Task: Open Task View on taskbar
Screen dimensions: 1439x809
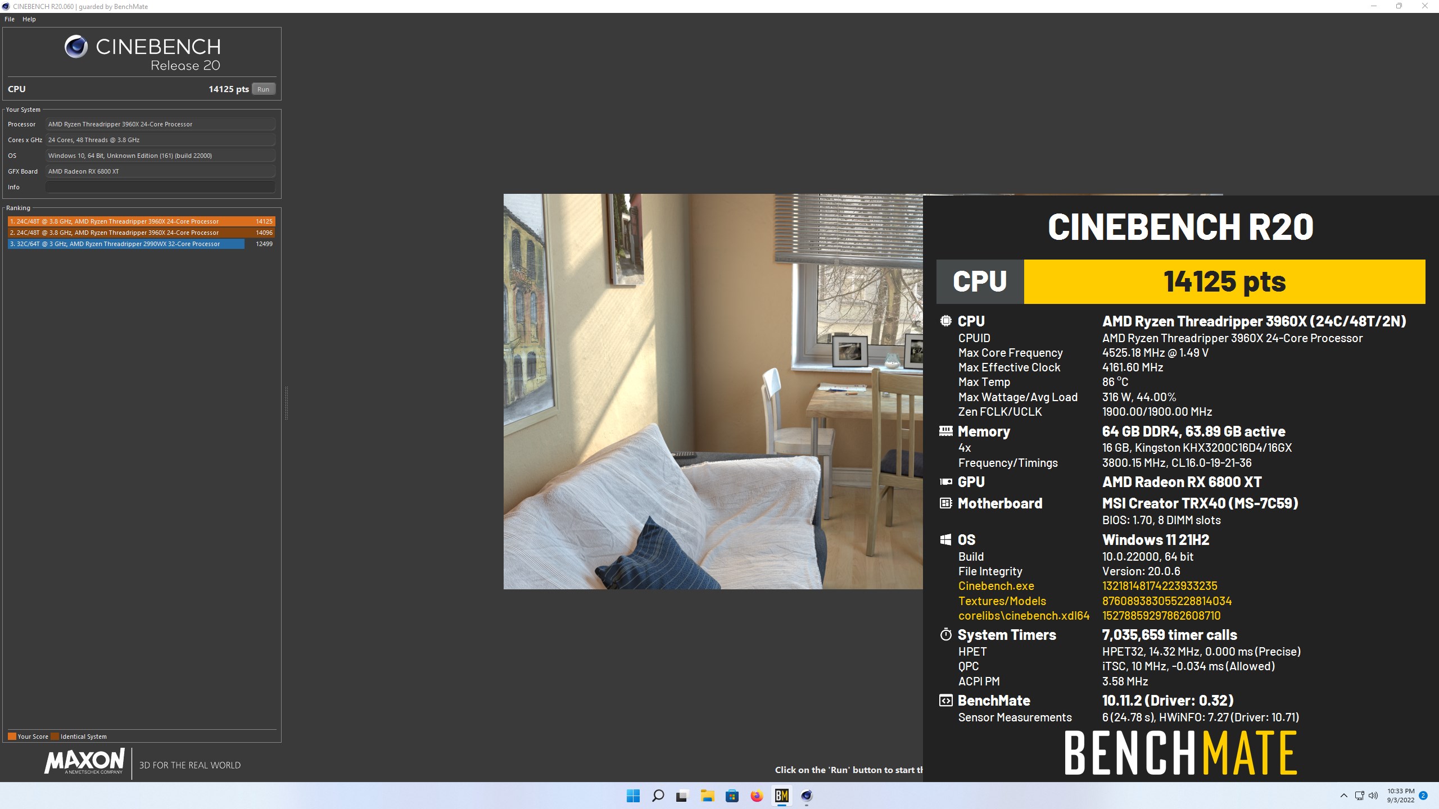Action: coord(682,796)
